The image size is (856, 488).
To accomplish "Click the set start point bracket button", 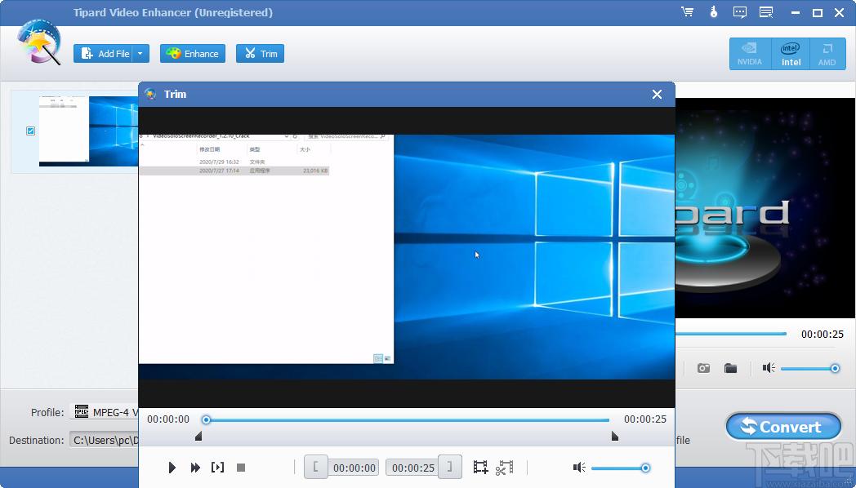I will 315,467.
